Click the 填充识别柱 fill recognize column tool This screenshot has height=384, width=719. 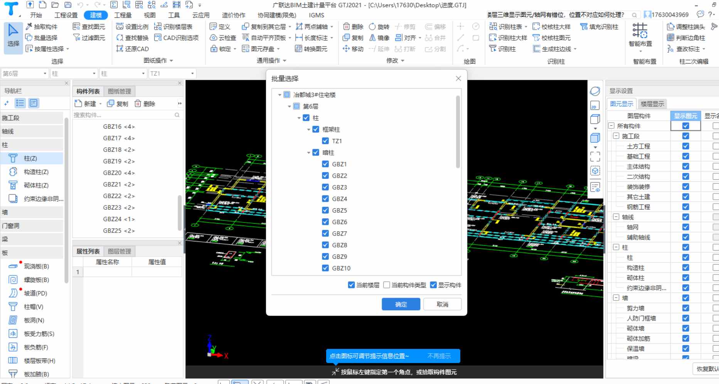pyautogui.click(x=599, y=27)
